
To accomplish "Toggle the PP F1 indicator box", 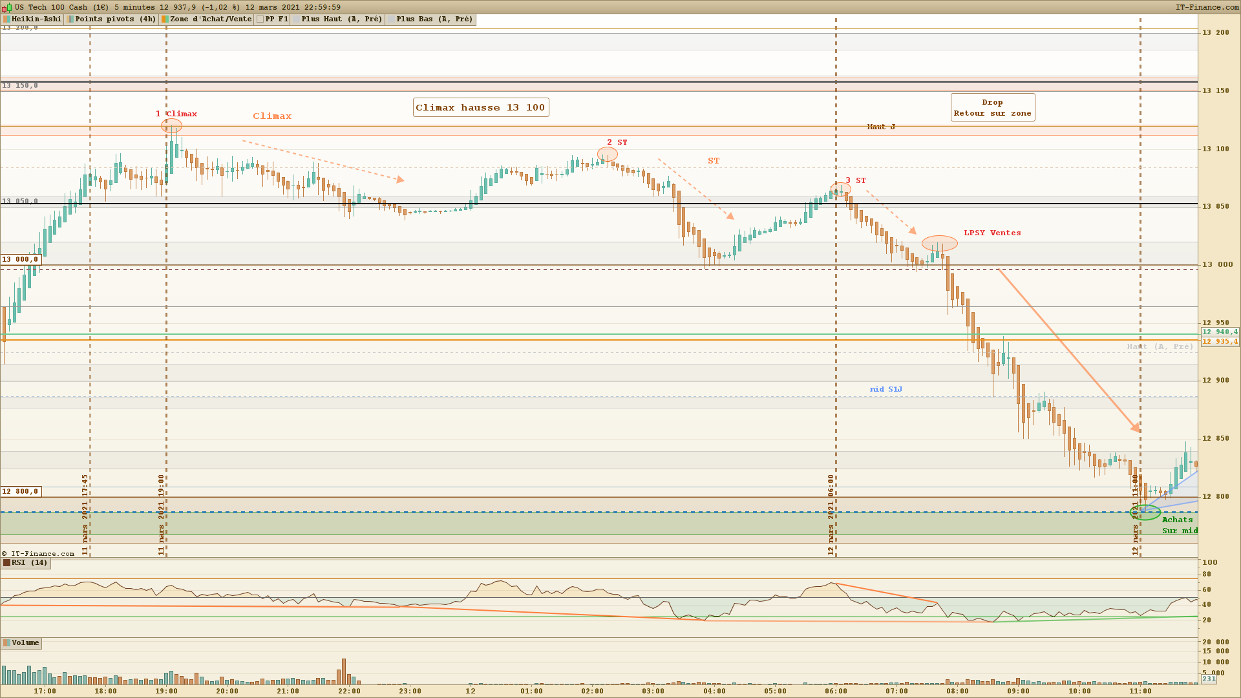I will coord(260,19).
